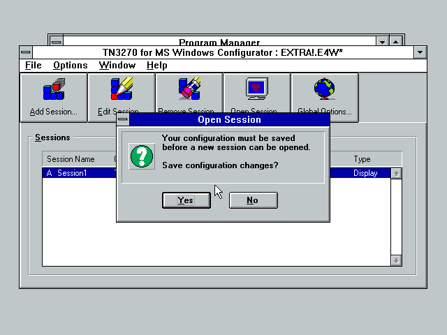Open the Options menu

71,65
